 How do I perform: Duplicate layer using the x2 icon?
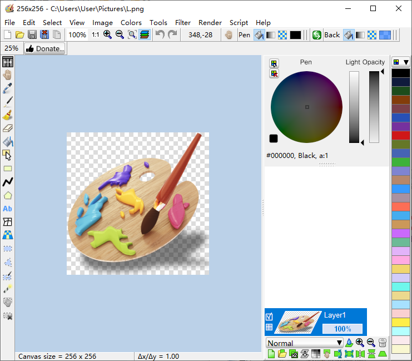(x=295, y=354)
